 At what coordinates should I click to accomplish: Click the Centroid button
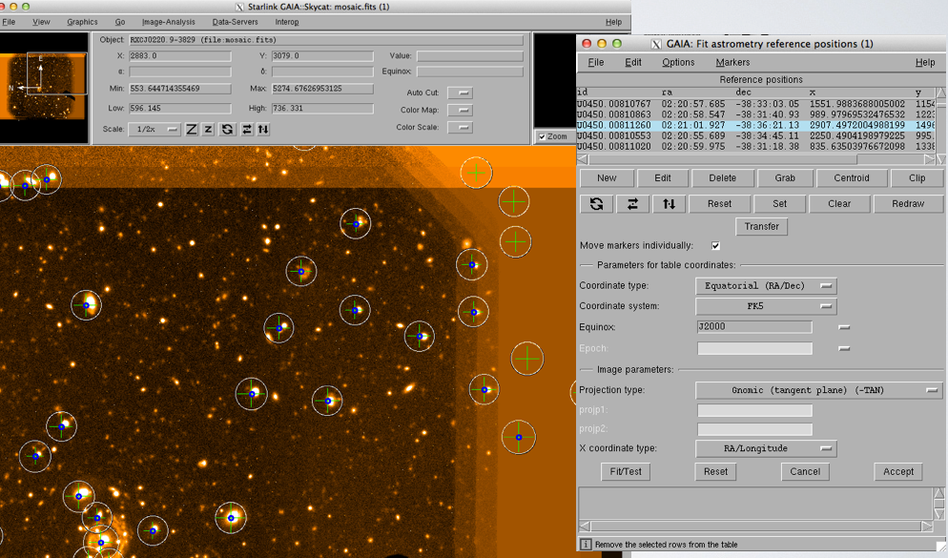click(851, 177)
